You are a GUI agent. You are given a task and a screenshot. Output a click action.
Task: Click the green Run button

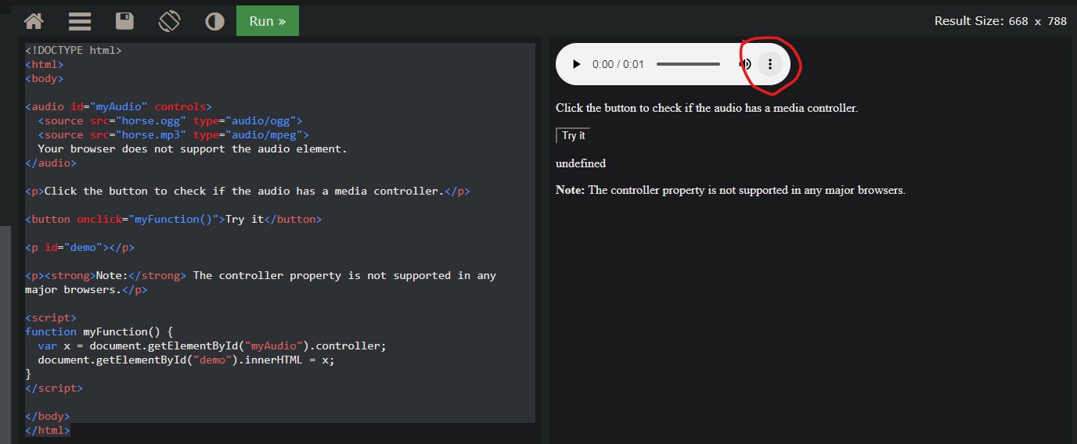tap(268, 21)
